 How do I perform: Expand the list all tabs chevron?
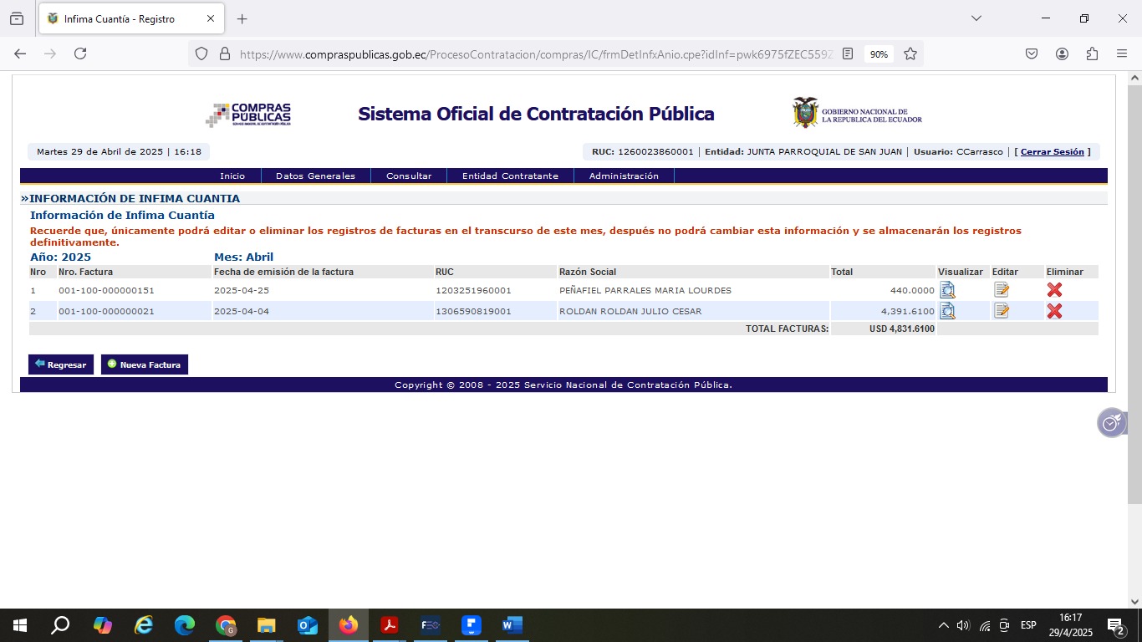(976, 18)
